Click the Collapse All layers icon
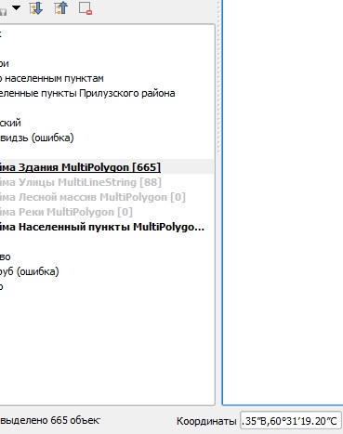343x434 pixels. (x=60, y=8)
